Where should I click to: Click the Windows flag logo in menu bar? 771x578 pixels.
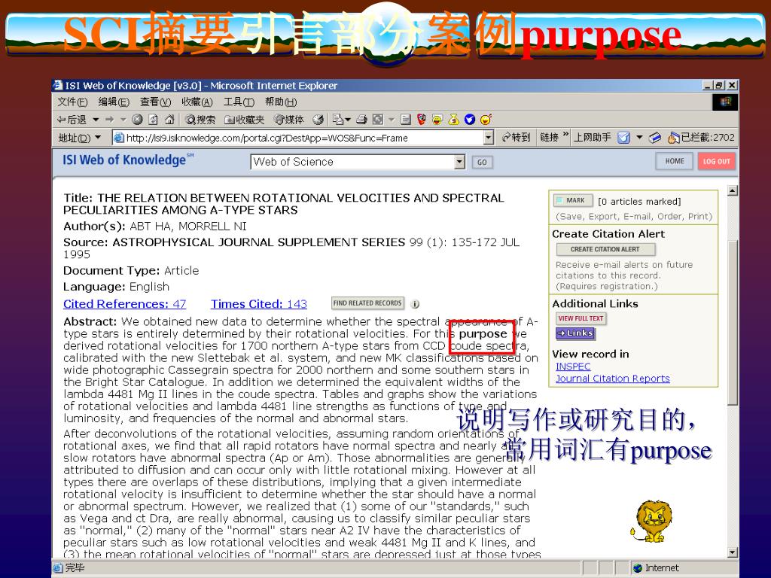click(x=725, y=102)
